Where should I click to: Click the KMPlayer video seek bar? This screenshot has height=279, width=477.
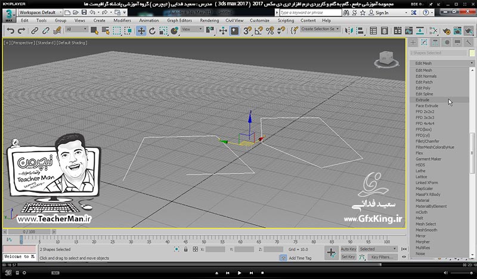tap(238, 265)
